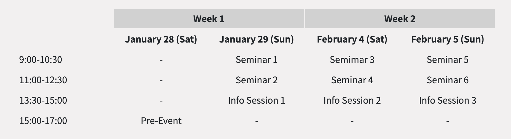Select the Info Session 1 entry
Screen dimensions: 511x139
coord(256,100)
